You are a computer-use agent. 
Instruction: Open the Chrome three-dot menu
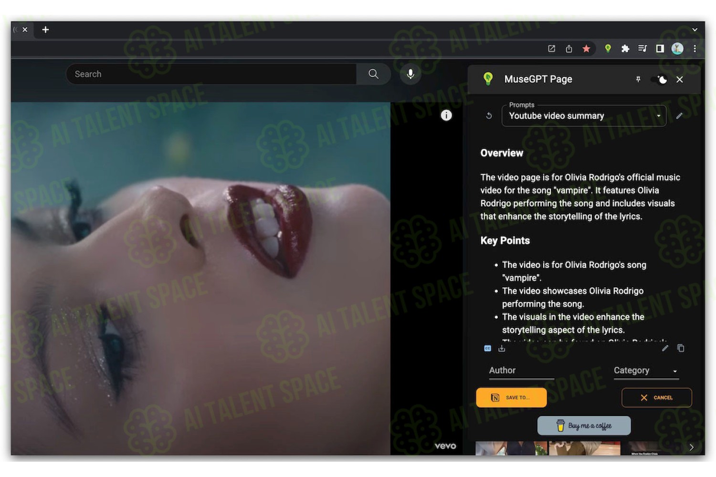tap(695, 49)
